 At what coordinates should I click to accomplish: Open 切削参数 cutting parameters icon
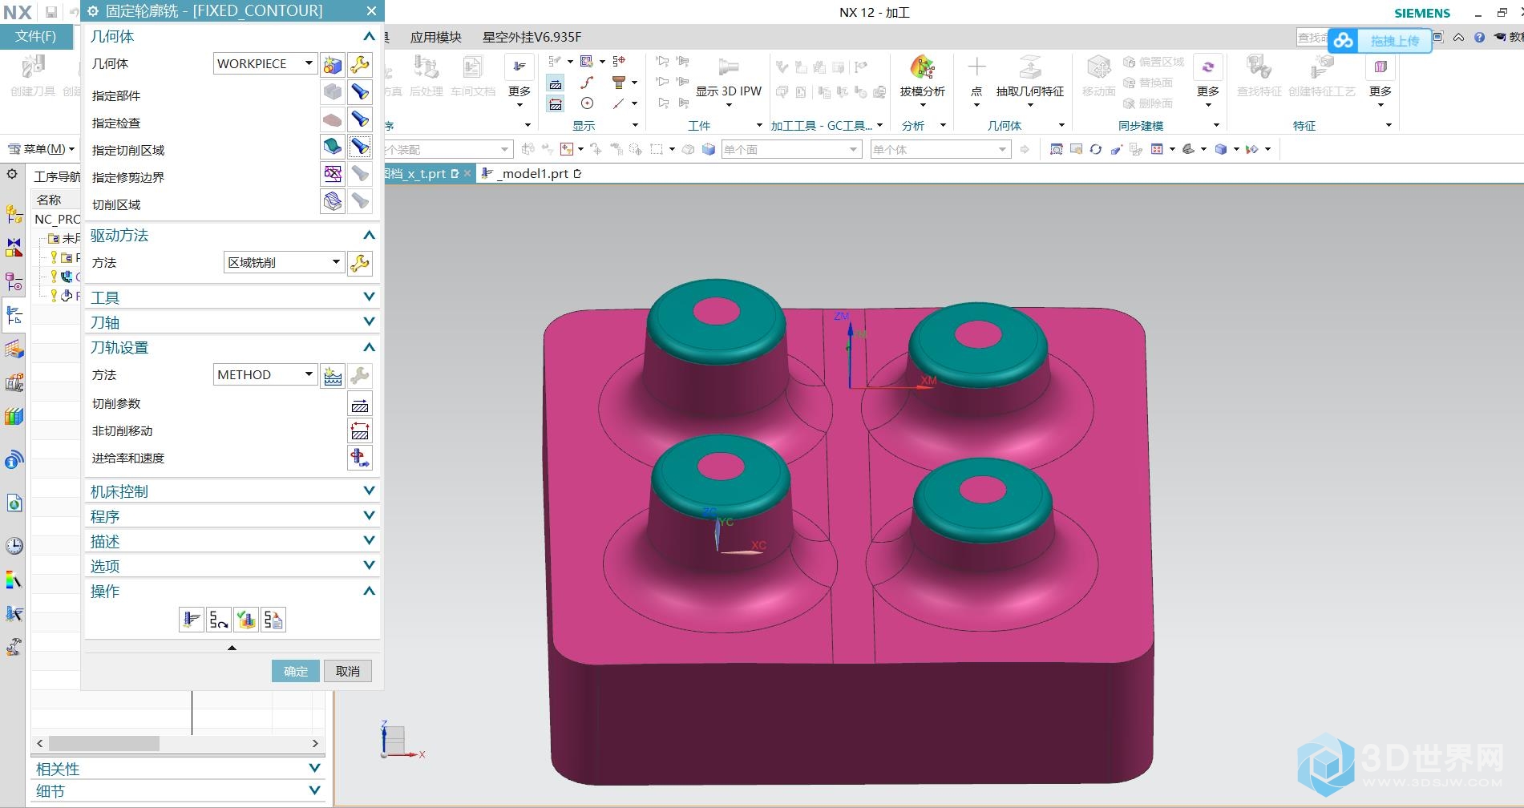(360, 404)
